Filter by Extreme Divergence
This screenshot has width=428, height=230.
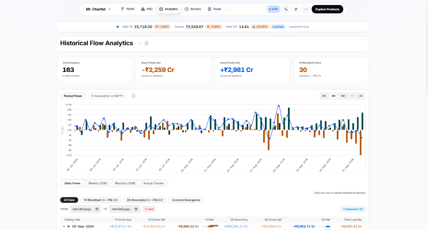click(x=186, y=200)
